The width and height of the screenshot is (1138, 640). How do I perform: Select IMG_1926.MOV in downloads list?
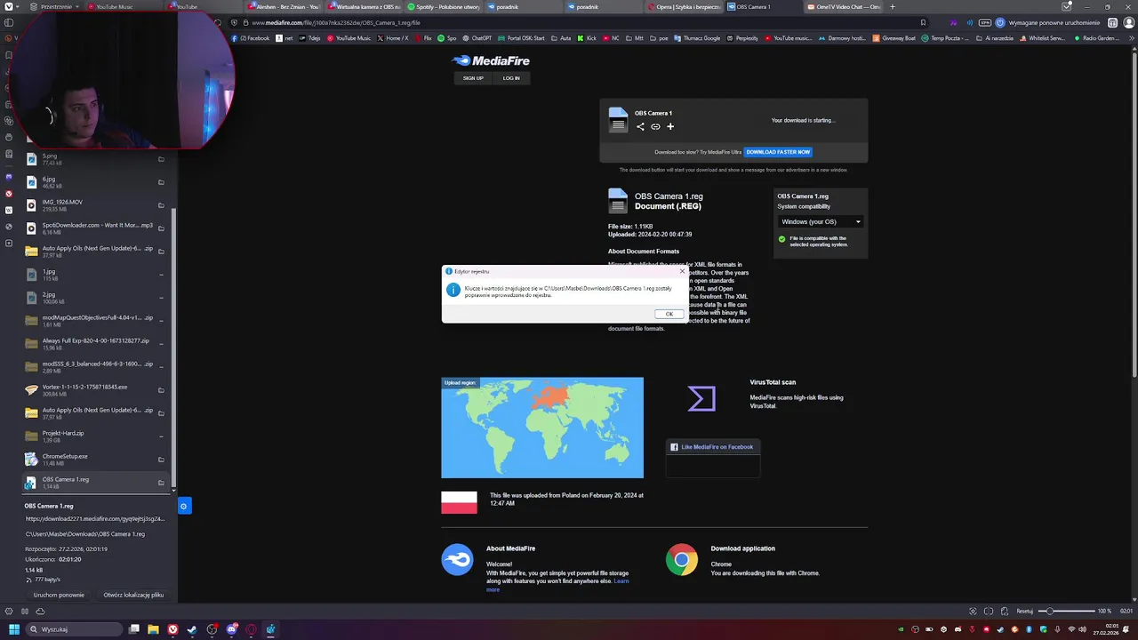tap(94, 205)
